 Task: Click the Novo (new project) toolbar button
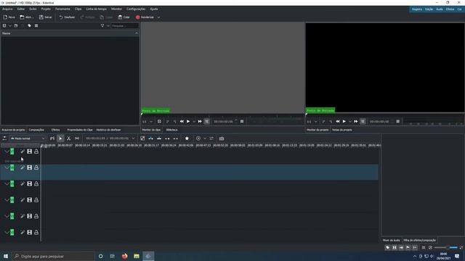(9, 17)
